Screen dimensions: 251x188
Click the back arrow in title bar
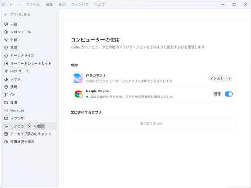coord(11,4)
